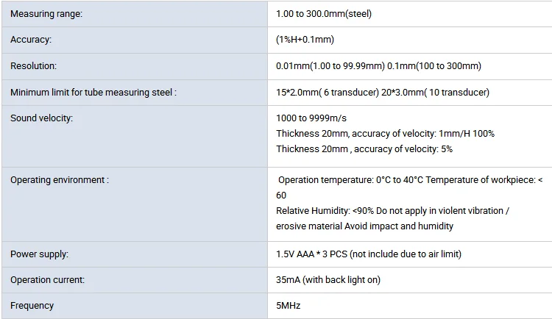This screenshot has width=552, height=319.
Task: Click the "Sound velocity:" label
Action: tap(41, 118)
